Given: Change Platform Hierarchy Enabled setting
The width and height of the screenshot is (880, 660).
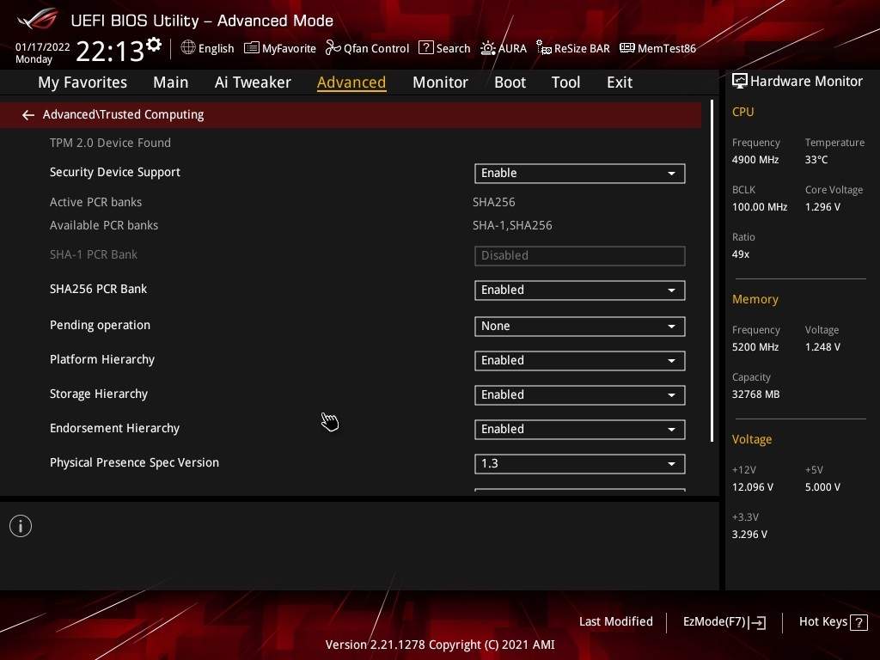Looking at the screenshot, I should coord(579,360).
